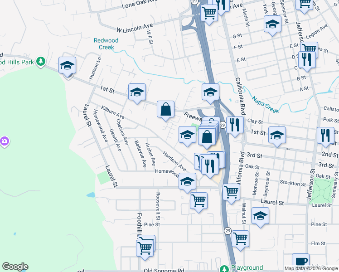Viewport: 339px width, 272px height.
Task: Open the Google logo link
Action: click(15, 267)
